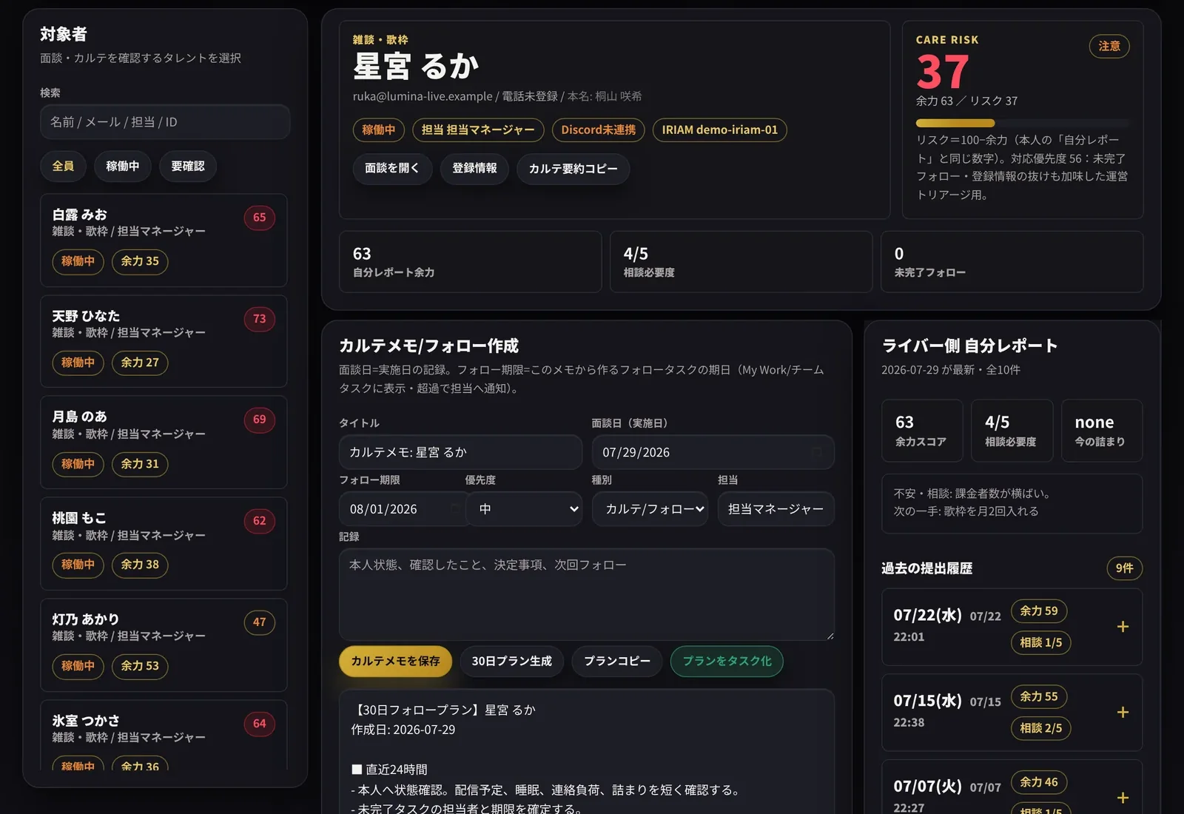Viewport: 1184px width, 814px height.
Task: Open the 面談日 date field 07/29/2026
Action: [x=713, y=452]
